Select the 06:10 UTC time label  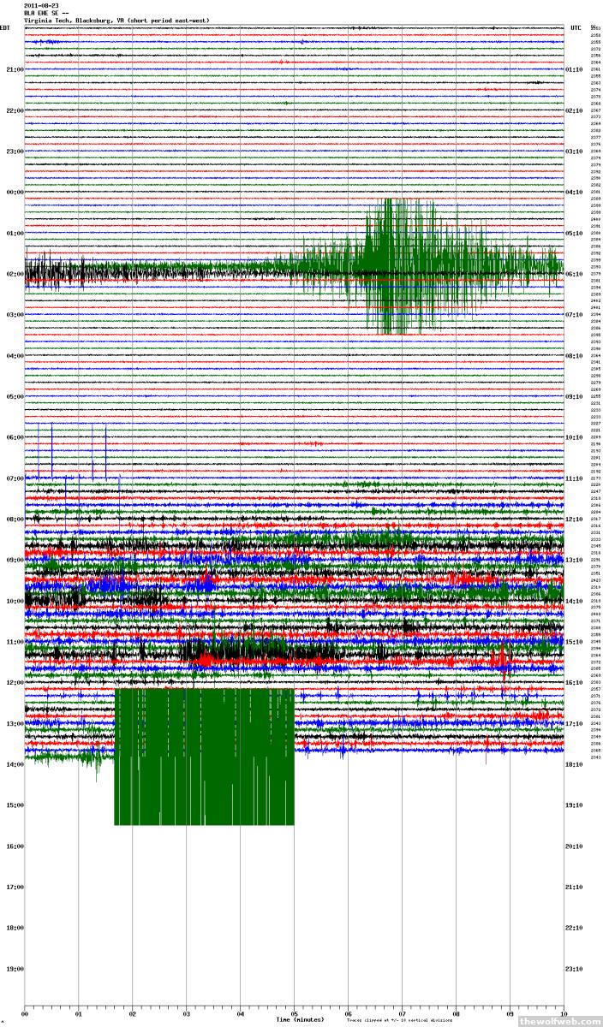574,274
